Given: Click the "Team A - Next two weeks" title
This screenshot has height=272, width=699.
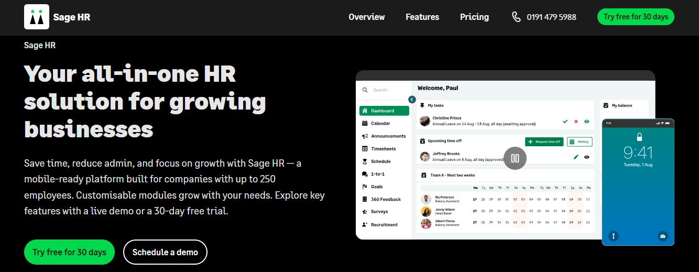Looking at the screenshot, I should [453, 175].
